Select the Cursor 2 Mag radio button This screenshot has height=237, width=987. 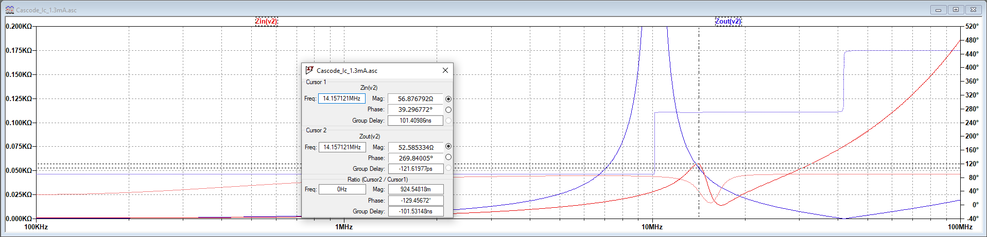coord(448,147)
